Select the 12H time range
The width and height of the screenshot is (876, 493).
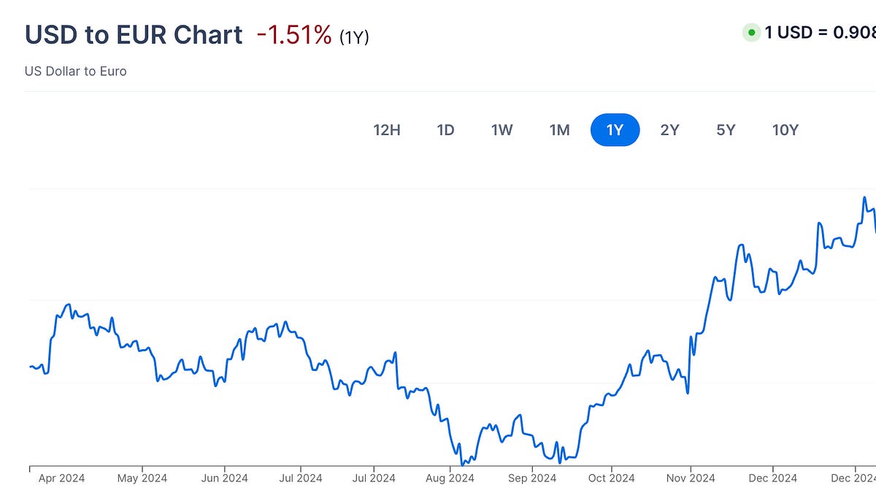[x=387, y=129]
